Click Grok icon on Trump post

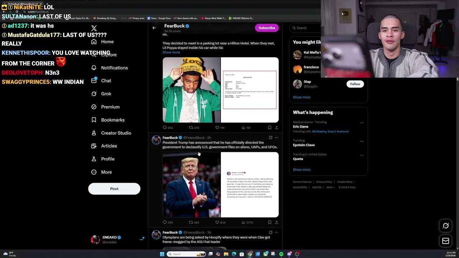270,138
